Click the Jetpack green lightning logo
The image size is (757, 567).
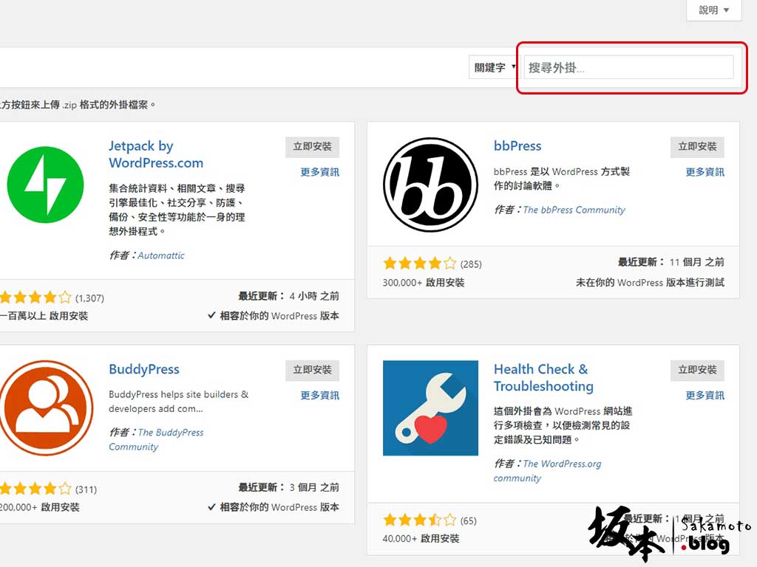pos(45,185)
